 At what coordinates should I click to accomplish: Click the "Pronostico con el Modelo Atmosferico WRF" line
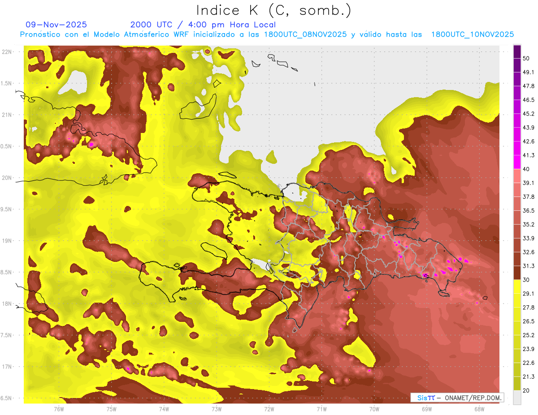[267, 34]
